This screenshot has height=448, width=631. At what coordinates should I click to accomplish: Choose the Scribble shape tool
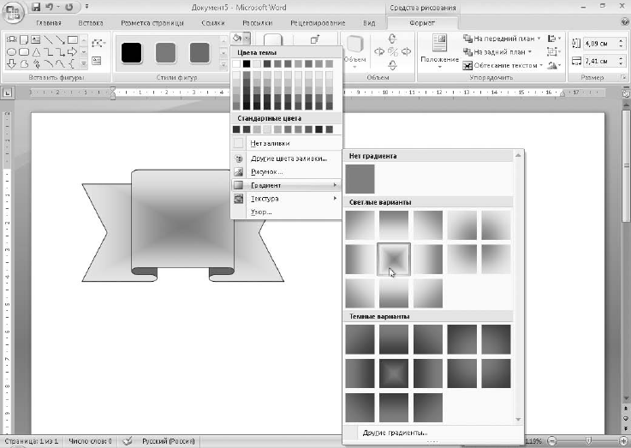(36, 63)
